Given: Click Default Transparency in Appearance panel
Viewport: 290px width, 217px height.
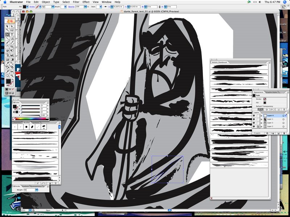Looking at the screenshot, I should coord(265,106).
